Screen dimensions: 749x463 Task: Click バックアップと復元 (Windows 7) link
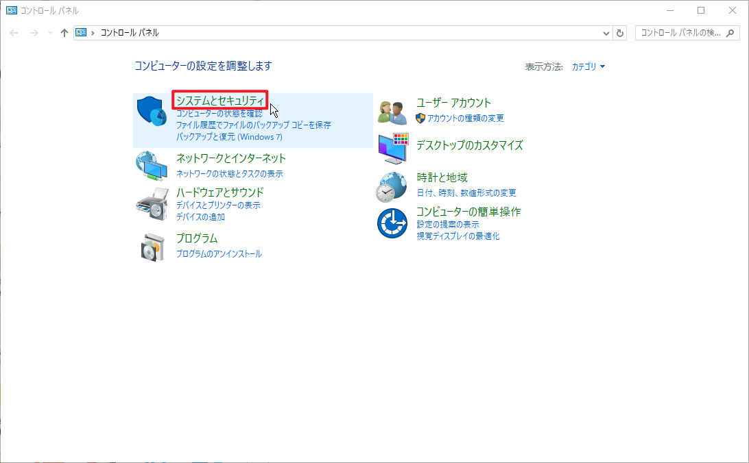[x=229, y=137]
